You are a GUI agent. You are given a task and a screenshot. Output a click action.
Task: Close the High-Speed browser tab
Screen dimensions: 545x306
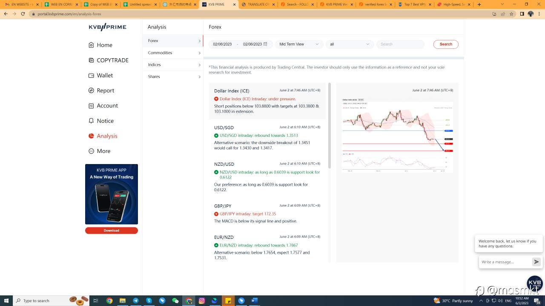pos(469,4)
